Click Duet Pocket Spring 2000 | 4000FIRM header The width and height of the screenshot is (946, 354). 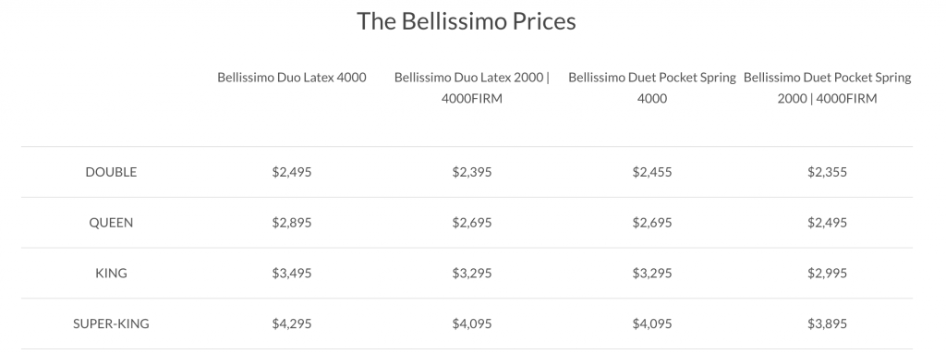pyautogui.click(x=827, y=88)
